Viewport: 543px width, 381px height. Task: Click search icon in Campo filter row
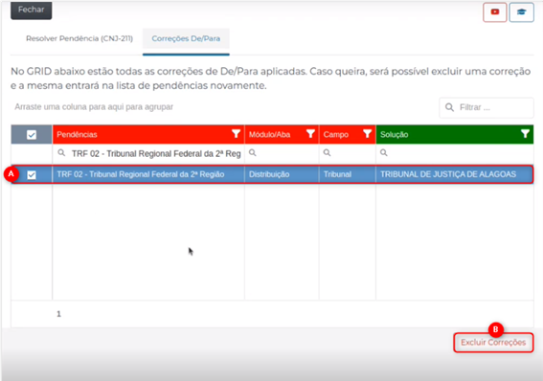[x=327, y=152]
